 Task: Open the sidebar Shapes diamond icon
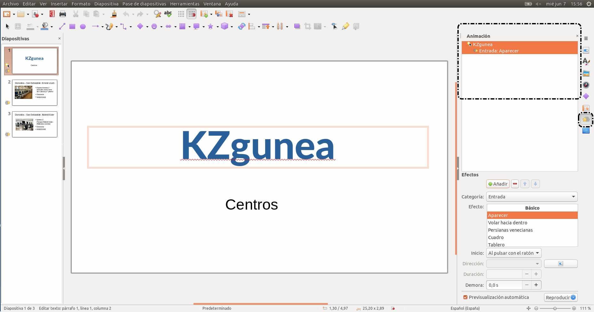[586, 96]
